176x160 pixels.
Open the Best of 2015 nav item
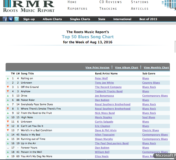point(148,19)
